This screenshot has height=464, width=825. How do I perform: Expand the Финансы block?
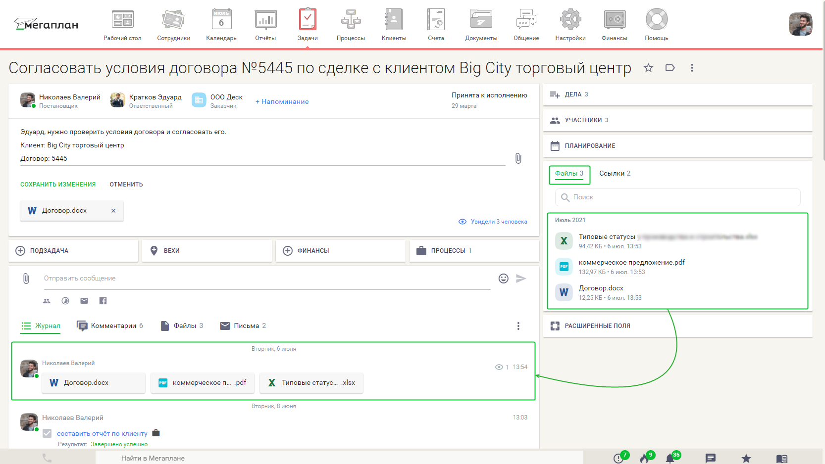coord(341,251)
